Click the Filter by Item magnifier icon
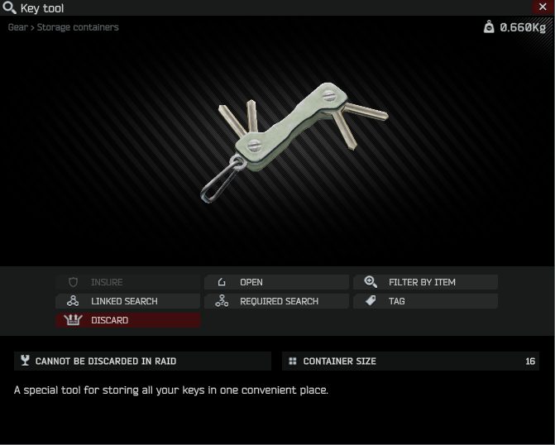Image resolution: width=555 pixels, height=445 pixels. tap(371, 282)
